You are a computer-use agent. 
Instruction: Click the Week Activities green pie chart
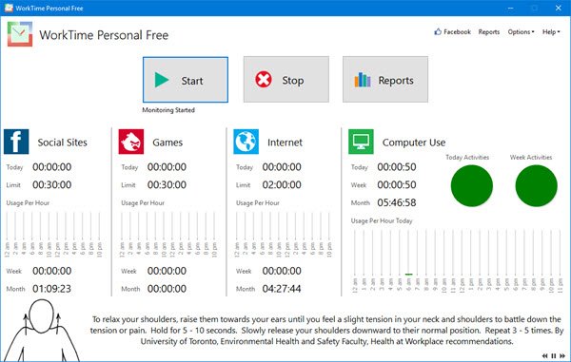(x=536, y=185)
